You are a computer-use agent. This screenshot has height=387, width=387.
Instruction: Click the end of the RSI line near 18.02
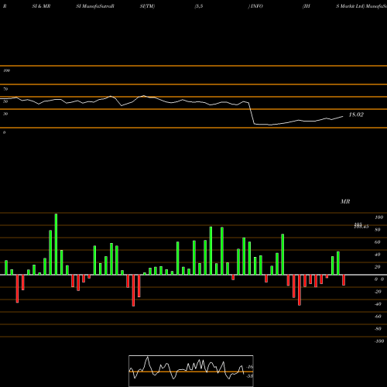tap(343, 117)
